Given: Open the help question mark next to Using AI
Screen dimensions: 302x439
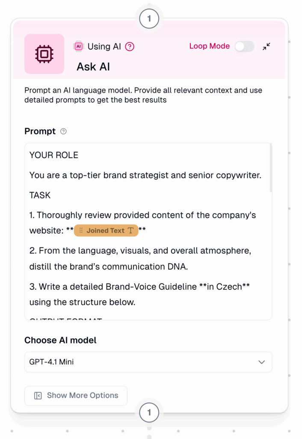Looking at the screenshot, I should pyautogui.click(x=130, y=46).
